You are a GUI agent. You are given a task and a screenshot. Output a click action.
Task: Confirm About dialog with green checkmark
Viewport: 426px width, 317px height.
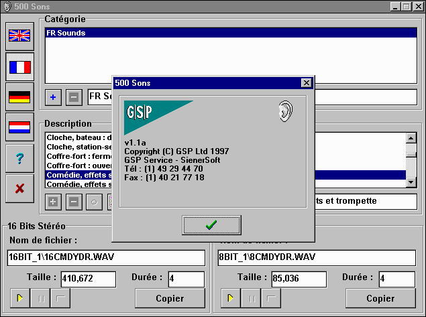pyautogui.click(x=211, y=225)
